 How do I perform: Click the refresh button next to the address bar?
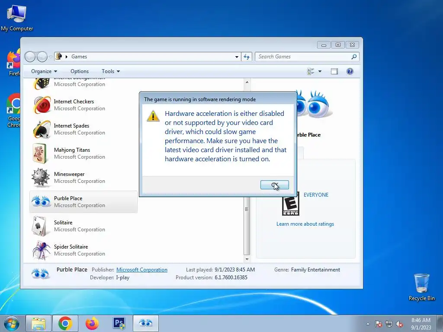(x=246, y=57)
